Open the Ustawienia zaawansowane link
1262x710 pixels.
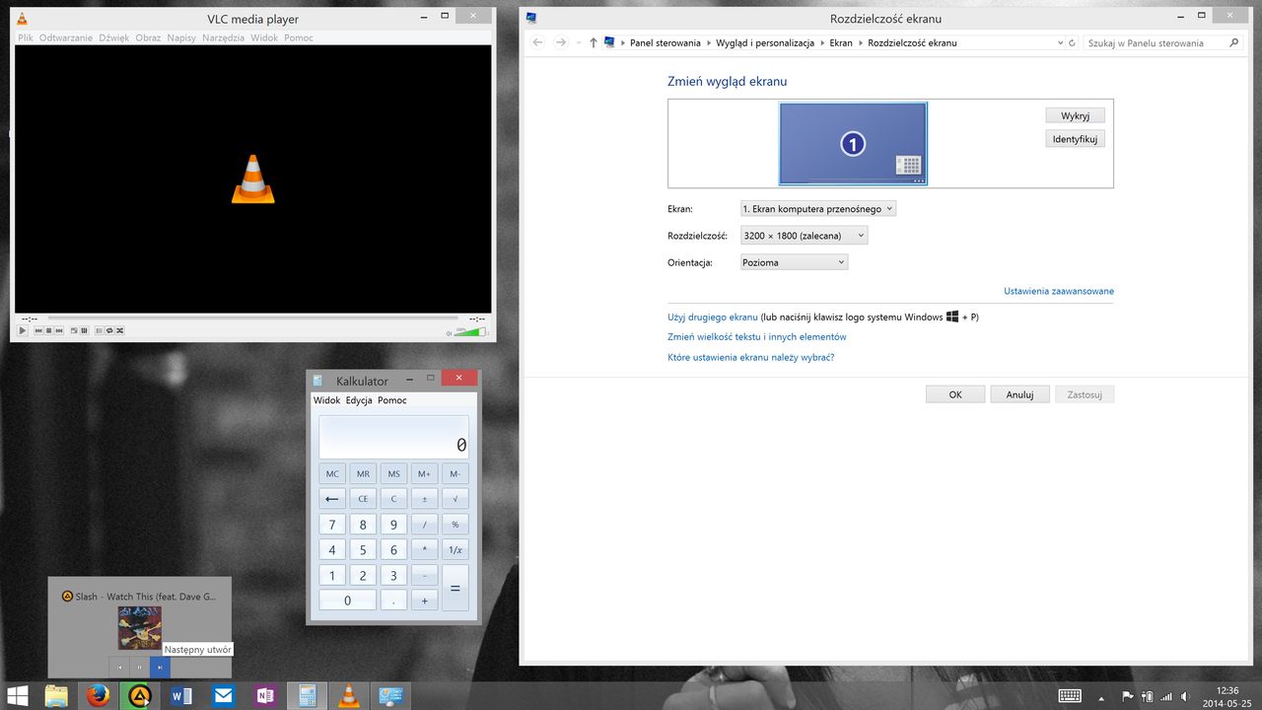(x=1059, y=291)
